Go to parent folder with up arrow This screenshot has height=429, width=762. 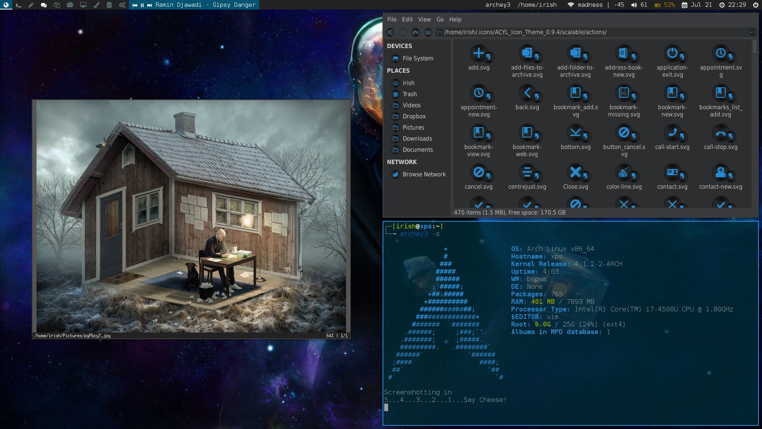click(x=415, y=32)
